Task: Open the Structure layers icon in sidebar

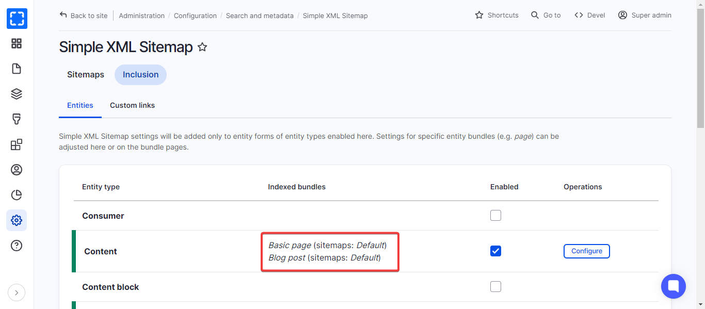Action: [17, 94]
